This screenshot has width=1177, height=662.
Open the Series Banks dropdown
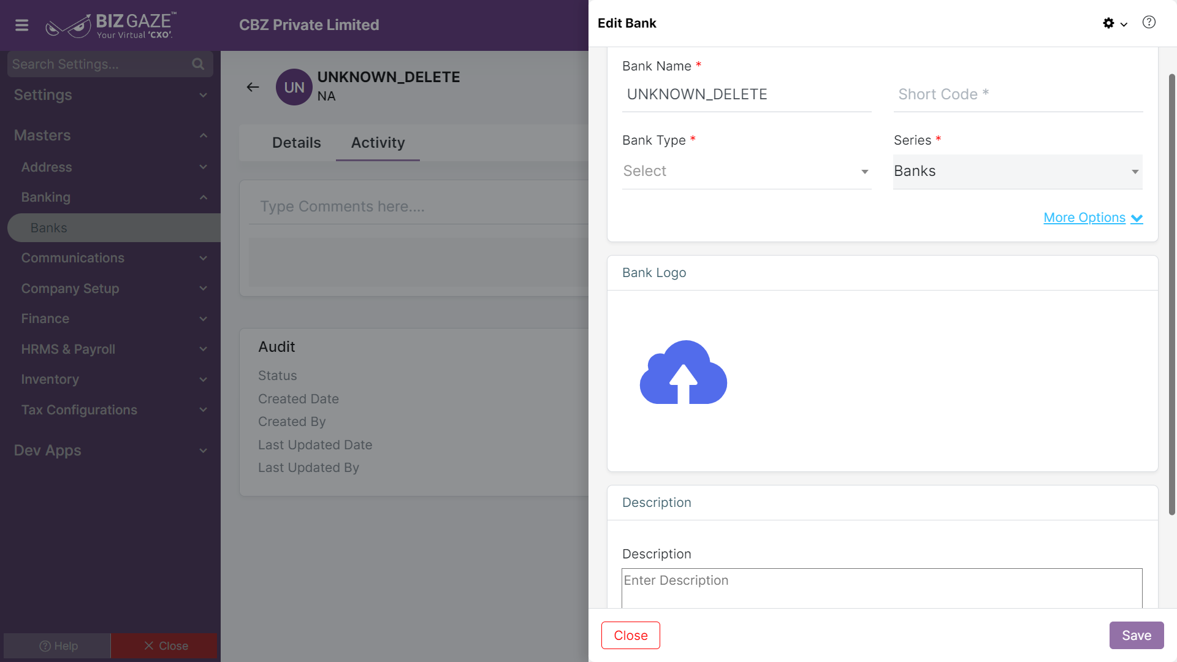tap(1018, 172)
